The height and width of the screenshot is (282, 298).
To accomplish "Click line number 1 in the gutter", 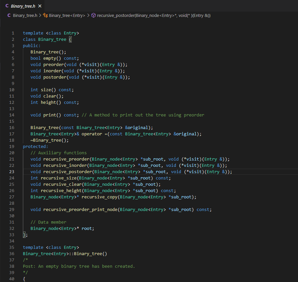I will click(x=13, y=33).
